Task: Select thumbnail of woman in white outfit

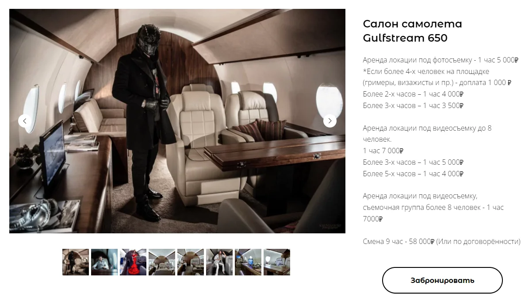Action: (219, 262)
